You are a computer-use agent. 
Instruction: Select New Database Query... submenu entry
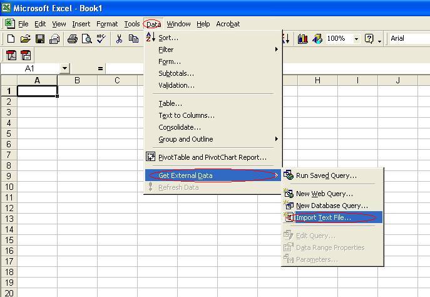[x=332, y=206]
